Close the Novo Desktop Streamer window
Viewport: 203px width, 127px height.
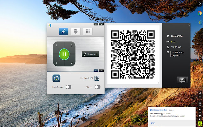[101, 24]
